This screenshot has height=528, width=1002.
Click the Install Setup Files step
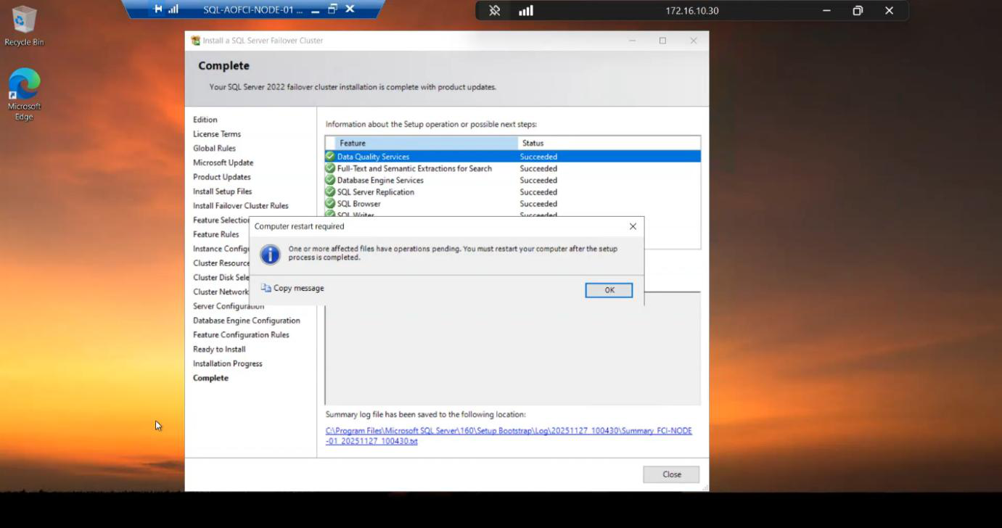click(x=223, y=191)
